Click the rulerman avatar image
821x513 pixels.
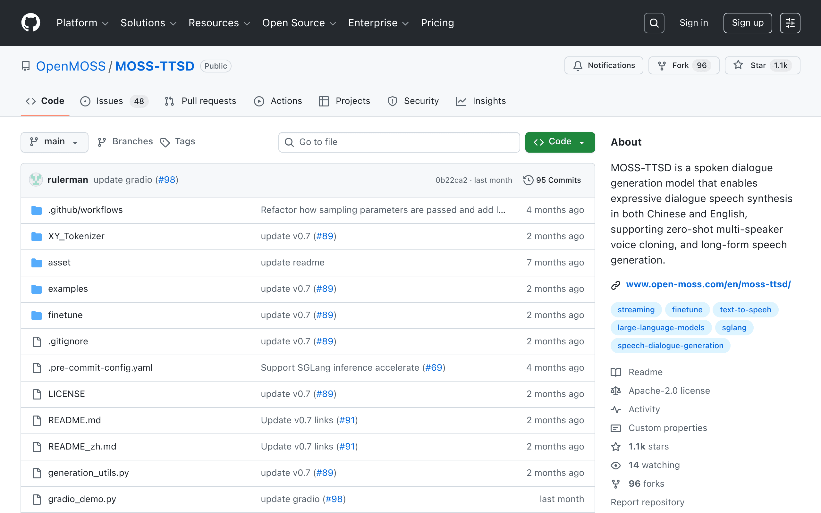pyautogui.click(x=36, y=180)
